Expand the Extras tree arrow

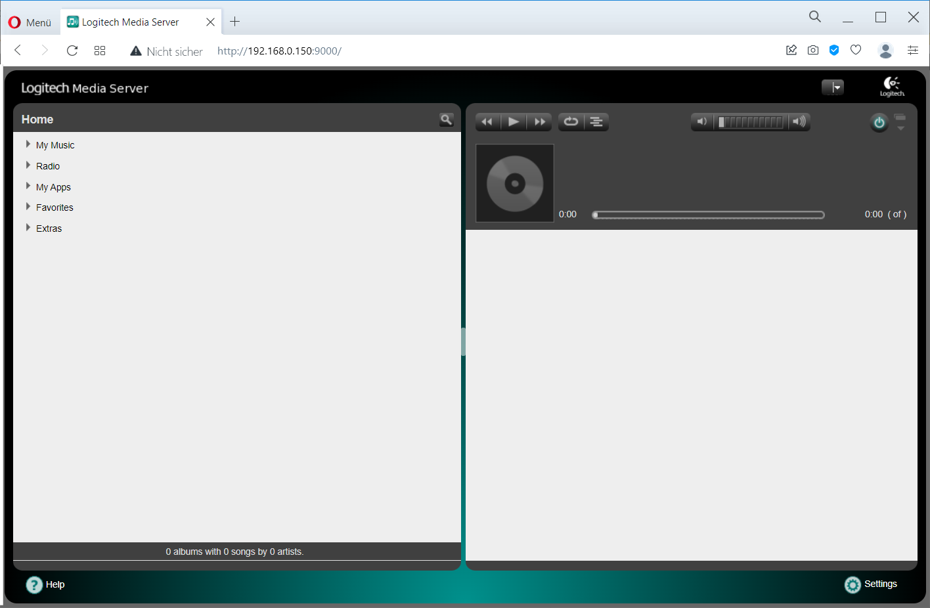coord(28,228)
